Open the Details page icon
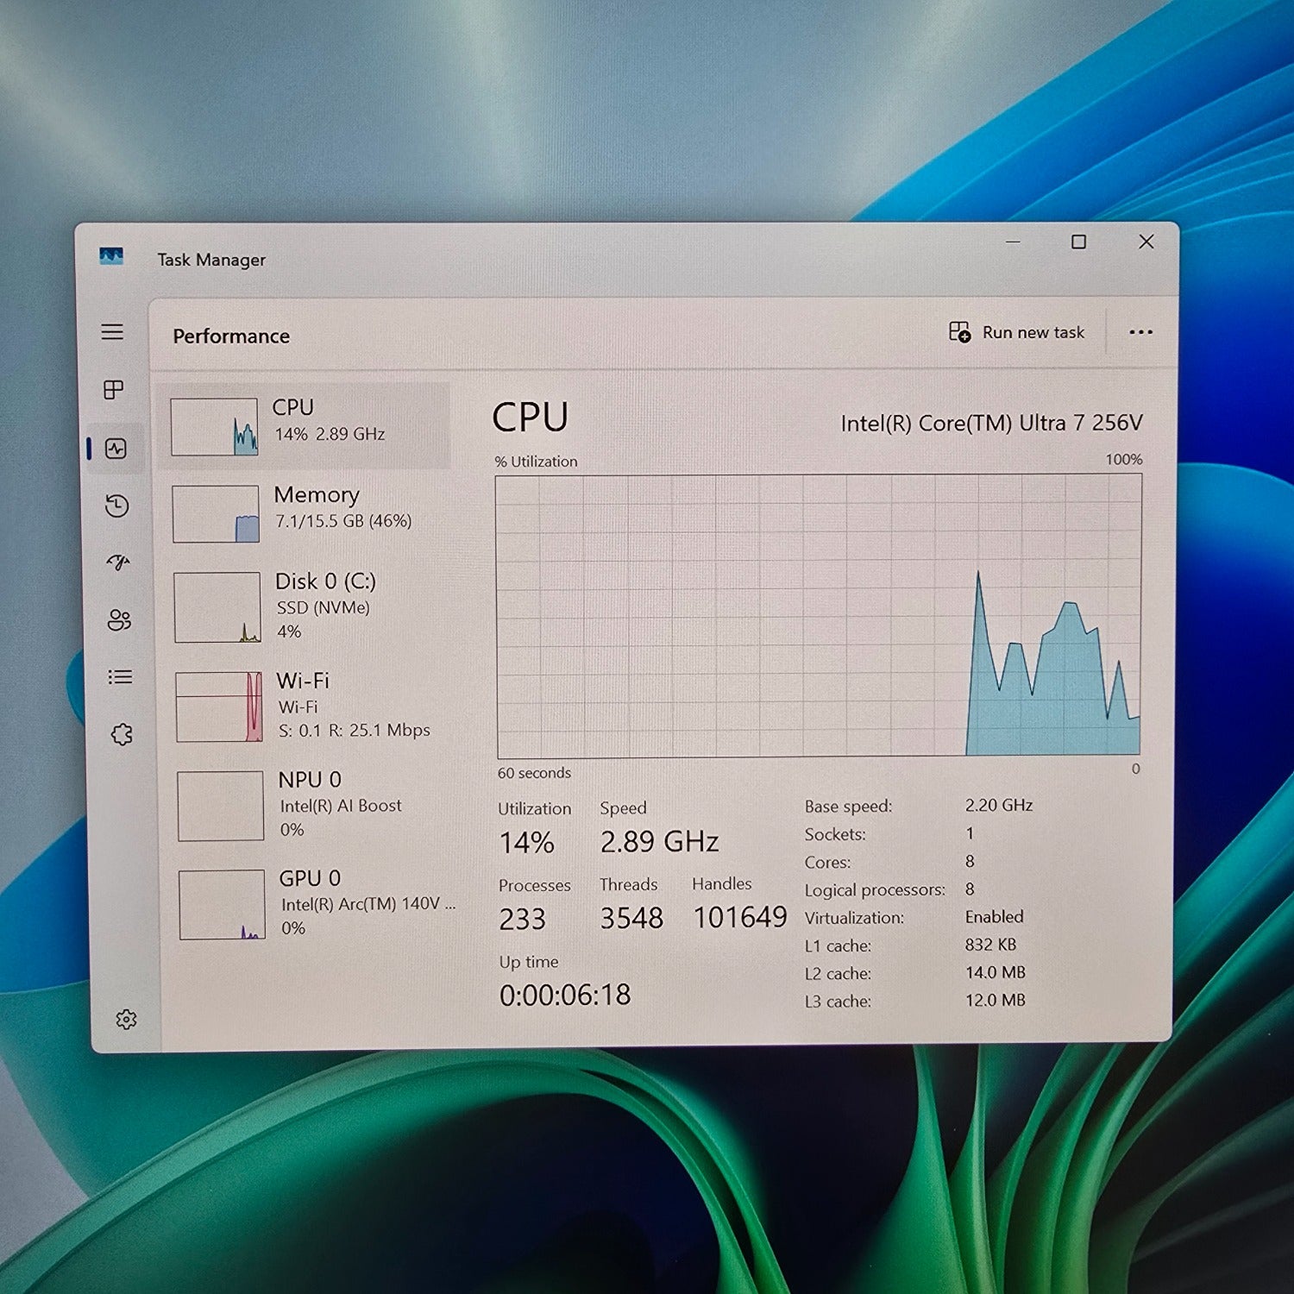The image size is (1294, 1294). pos(120,677)
